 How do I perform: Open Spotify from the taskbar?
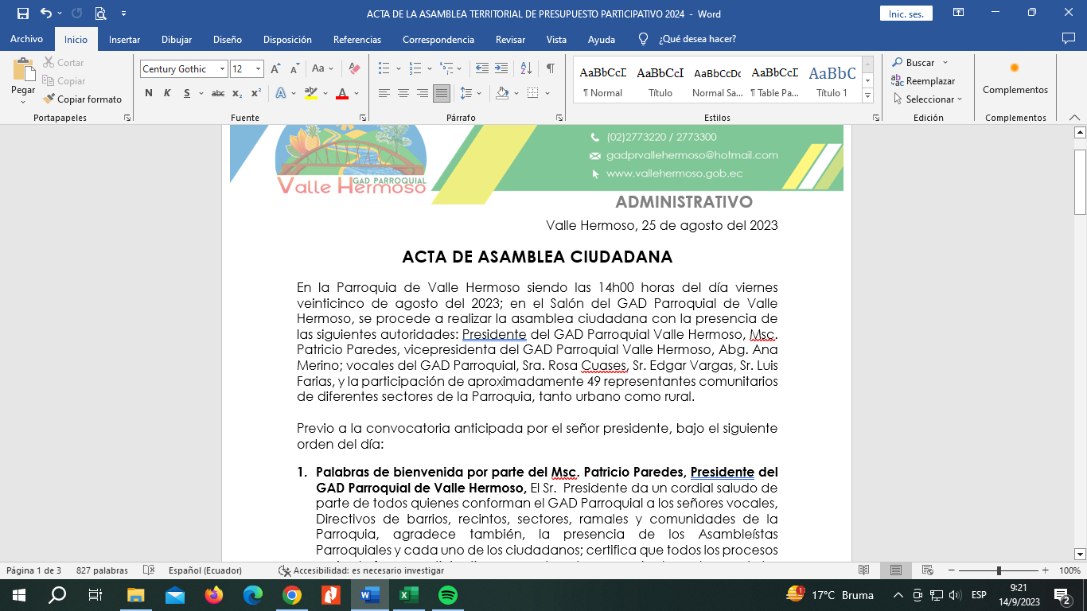click(448, 595)
